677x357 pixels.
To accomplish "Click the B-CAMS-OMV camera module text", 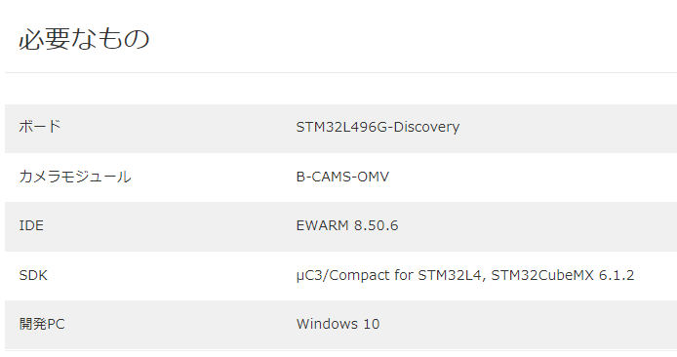I will pos(342,177).
